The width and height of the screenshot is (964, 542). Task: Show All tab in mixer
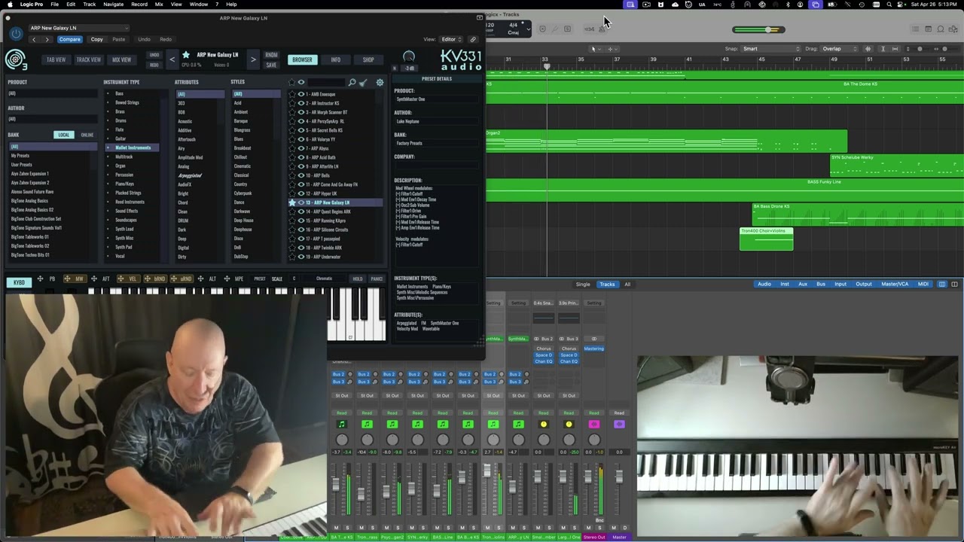(627, 284)
